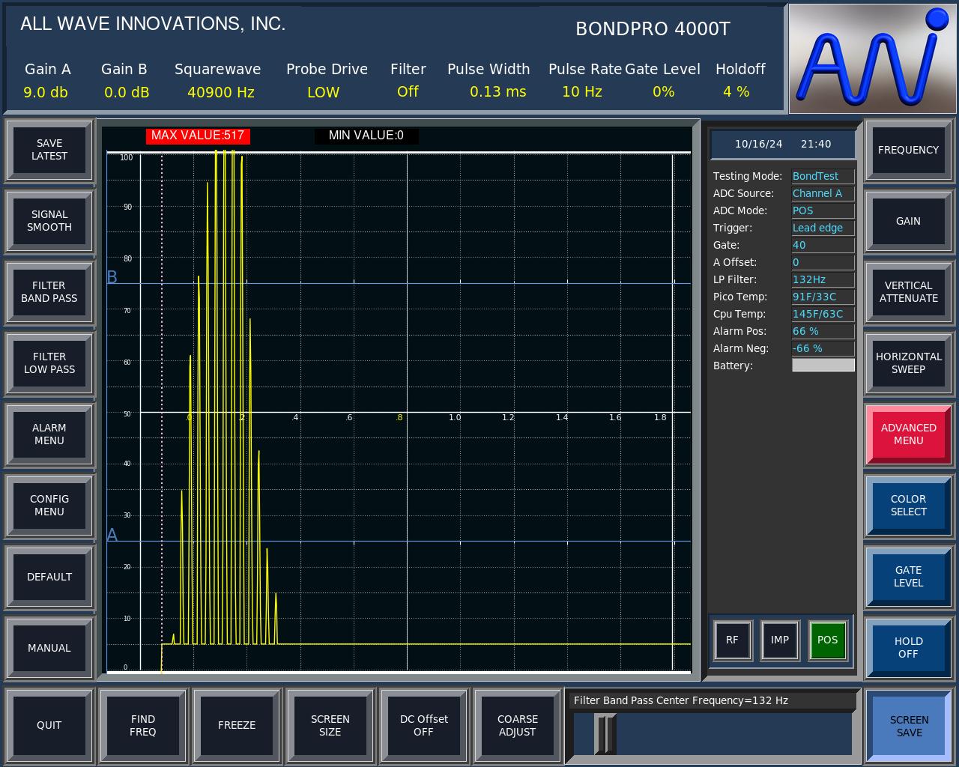Select HORIZONTAL SWEEP

[x=909, y=363]
